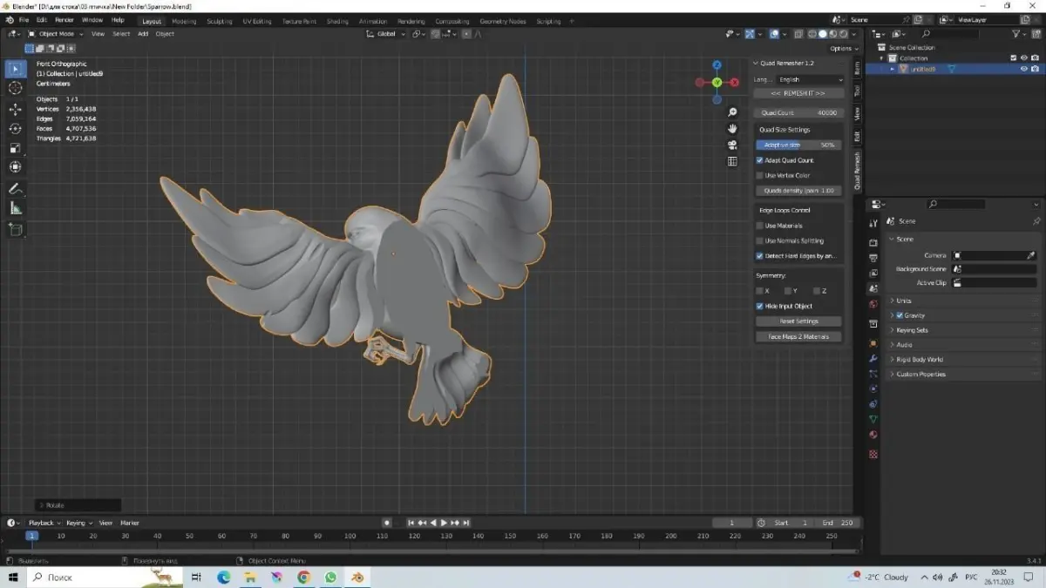Select wireframe viewport shading mode
This screenshot has width=1046, height=588.
coord(812,34)
